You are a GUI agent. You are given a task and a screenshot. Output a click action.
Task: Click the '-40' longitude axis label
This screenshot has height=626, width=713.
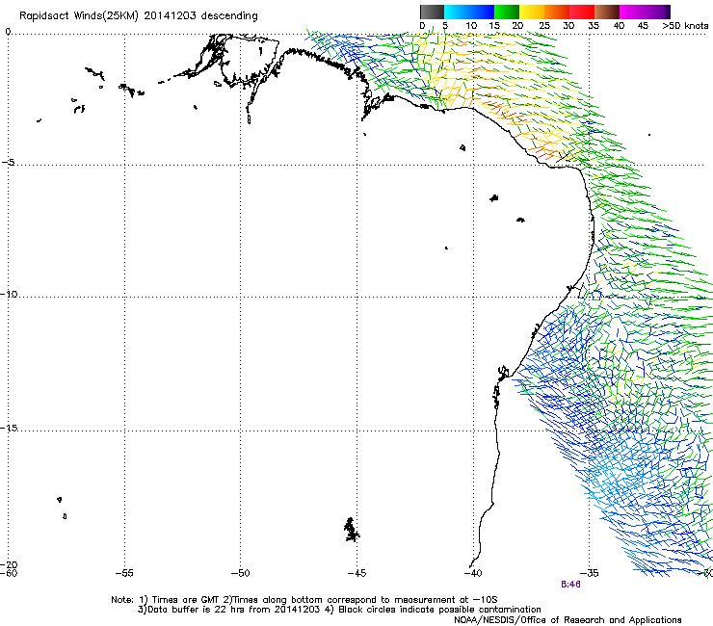pos(473,573)
